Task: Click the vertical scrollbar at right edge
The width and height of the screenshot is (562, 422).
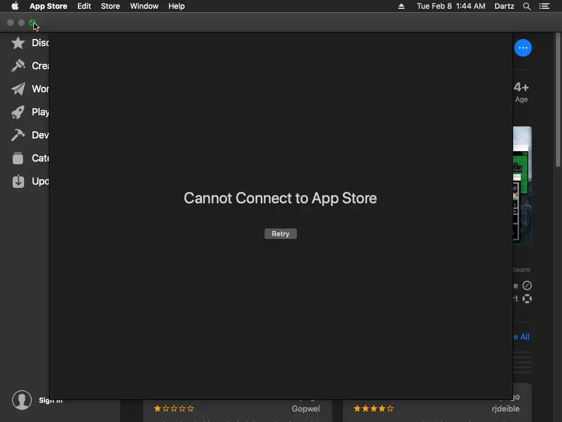Action: (x=558, y=100)
